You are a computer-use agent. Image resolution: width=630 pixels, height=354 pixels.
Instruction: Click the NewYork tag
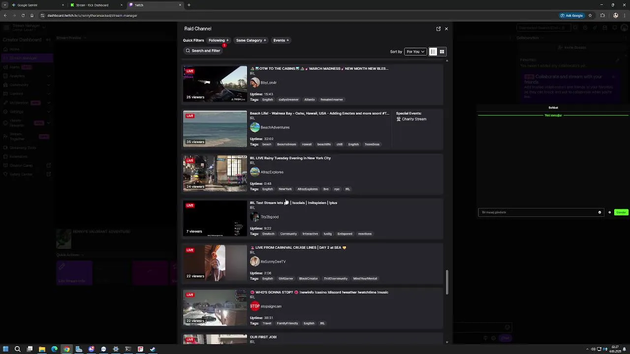coord(285,189)
